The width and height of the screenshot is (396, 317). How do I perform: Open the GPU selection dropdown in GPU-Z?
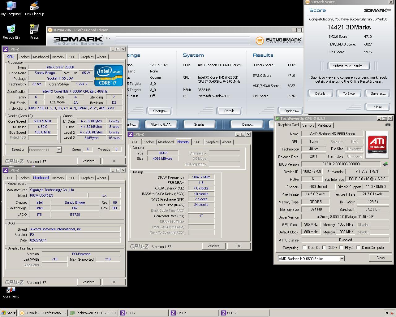[x=342, y=258]
